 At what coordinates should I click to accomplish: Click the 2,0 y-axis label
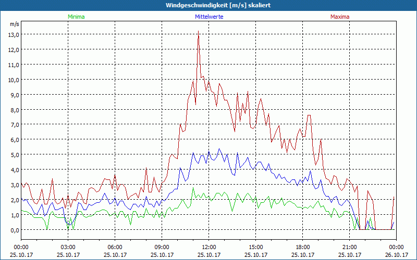pos(16,200)
